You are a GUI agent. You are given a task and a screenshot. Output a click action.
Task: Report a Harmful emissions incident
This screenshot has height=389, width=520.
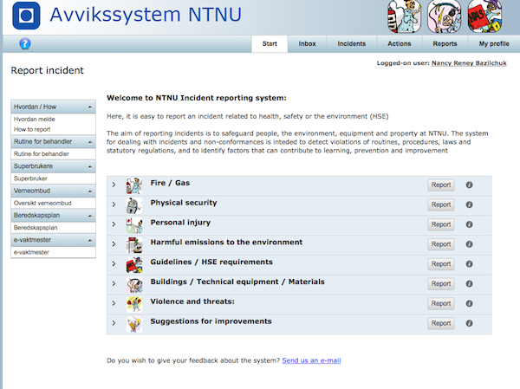441,244
